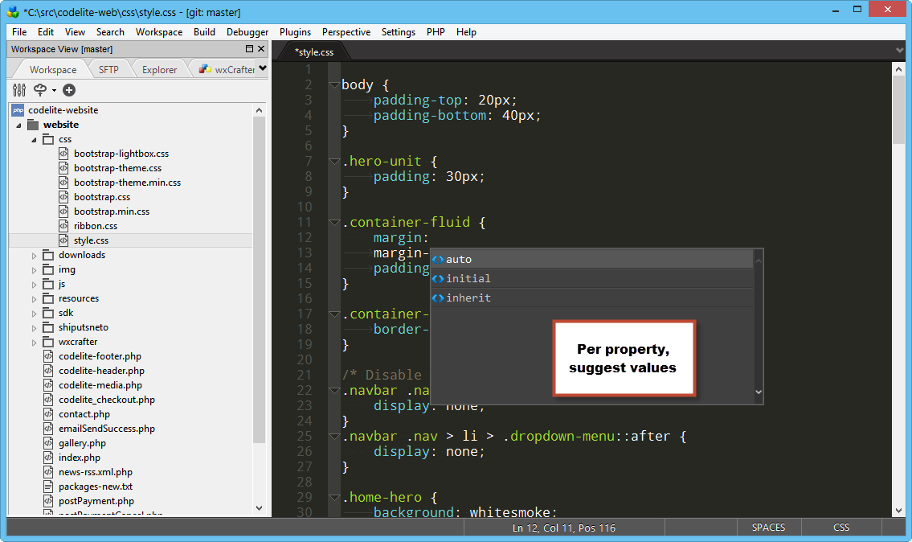Fold the .home-hero rule block
Viewport: 912px width, 542px height.
point(334,498)
